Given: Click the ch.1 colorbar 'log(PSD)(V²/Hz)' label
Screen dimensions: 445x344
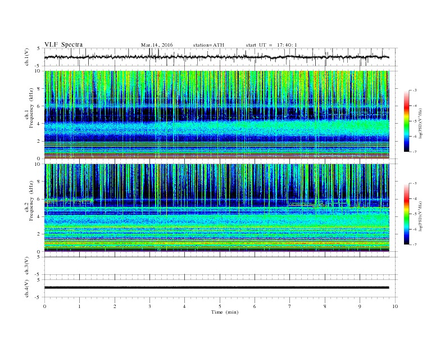Looking at the screenshot, I should (x=420, y=123).
